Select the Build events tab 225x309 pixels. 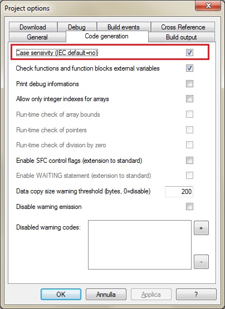124,27
